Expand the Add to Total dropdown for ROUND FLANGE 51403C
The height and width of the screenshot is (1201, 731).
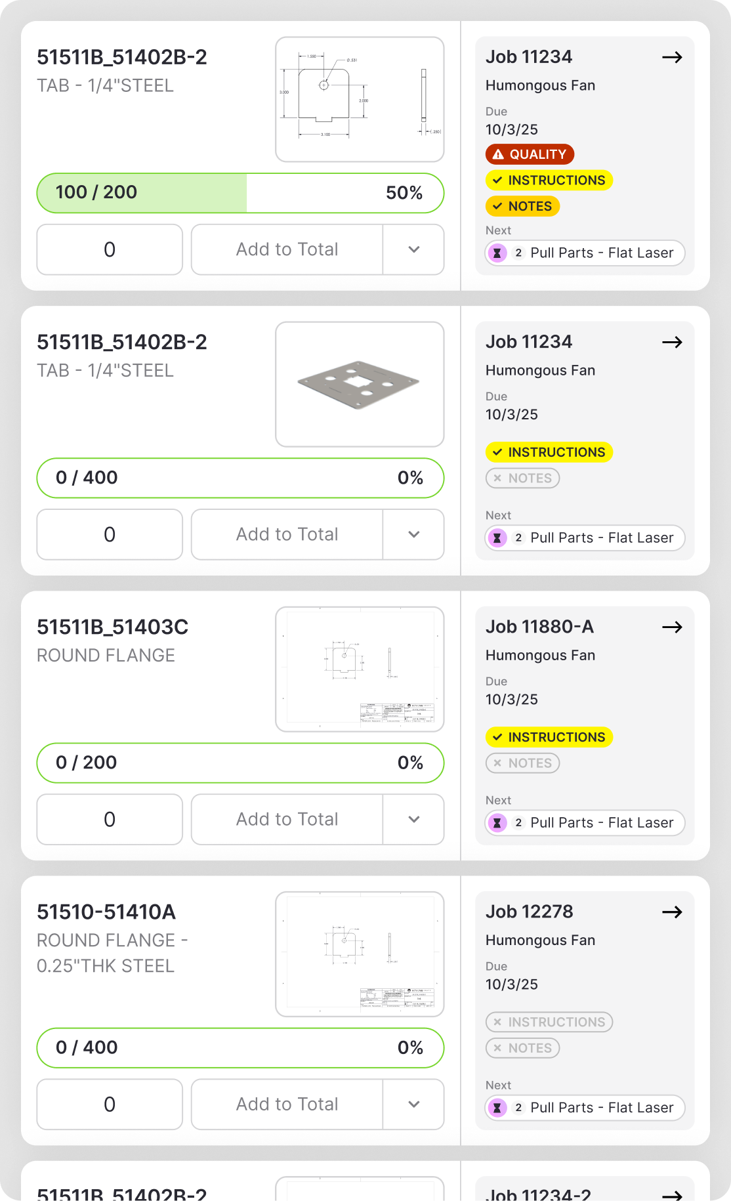[x=413, y=819]
